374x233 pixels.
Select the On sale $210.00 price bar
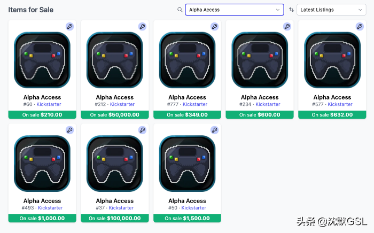tap(42, 115)
